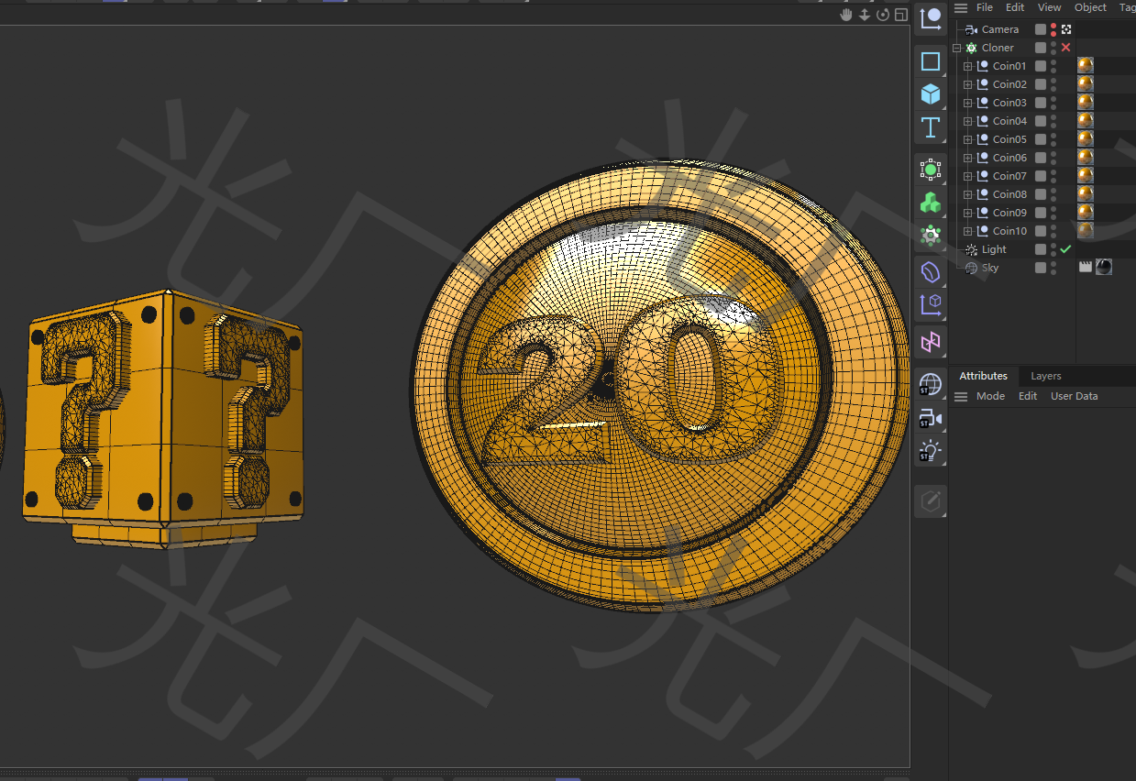The image size is (1136, 781).
Task: Open the Object menu
Action: [1090, 6]
